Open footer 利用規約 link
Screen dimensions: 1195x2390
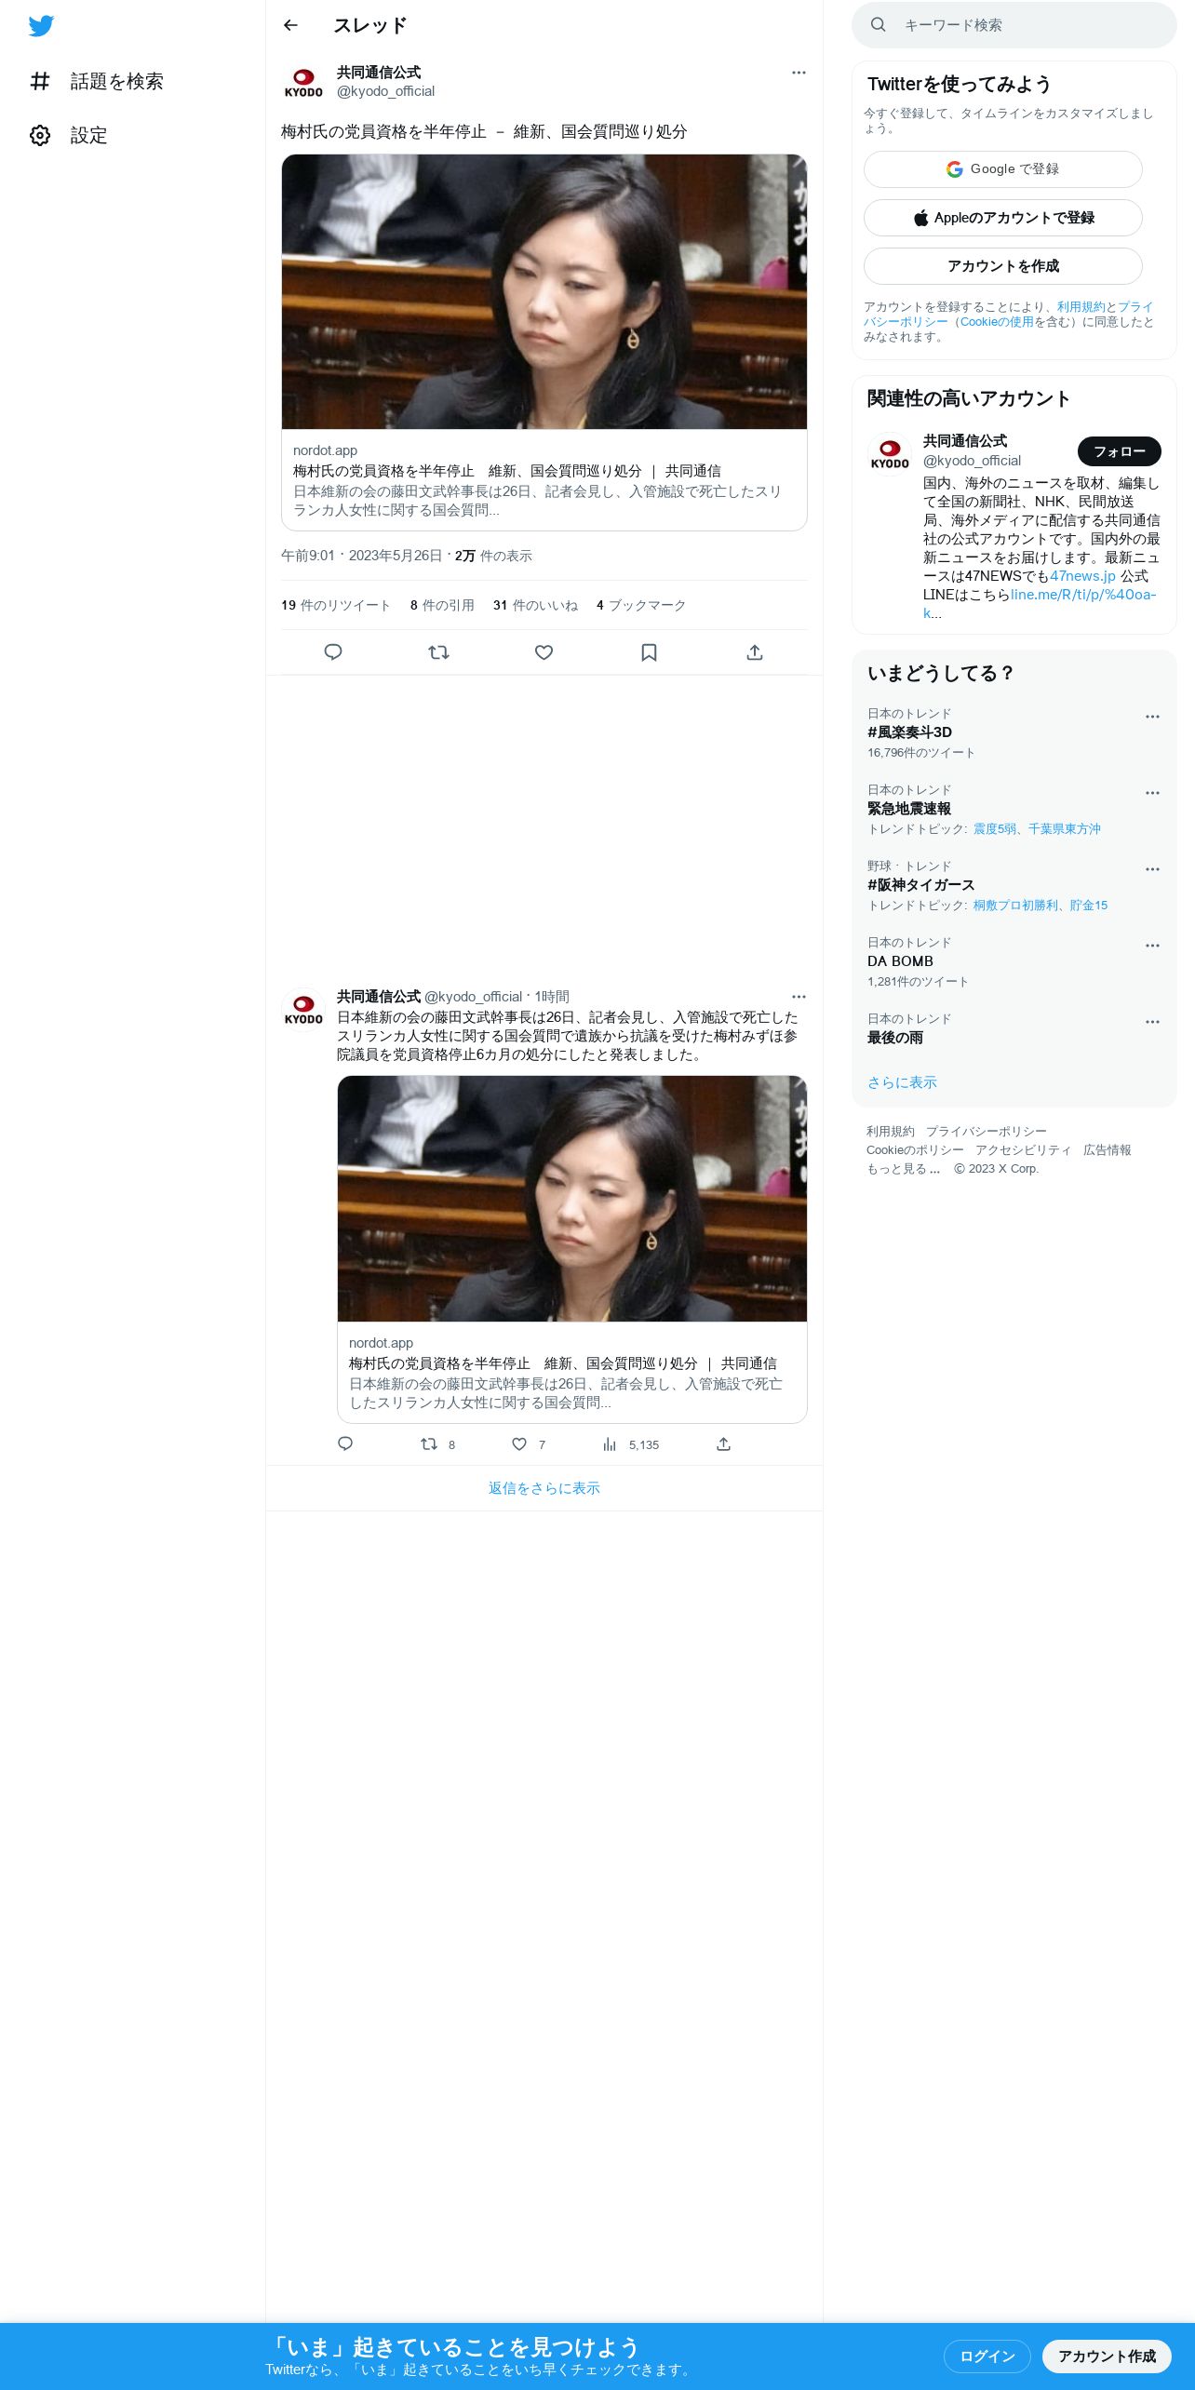[x=891, y=1132]
